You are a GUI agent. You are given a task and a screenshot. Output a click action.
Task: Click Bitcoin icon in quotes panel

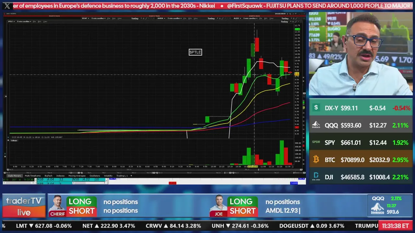pyautogui.click(x=316, y=160)
